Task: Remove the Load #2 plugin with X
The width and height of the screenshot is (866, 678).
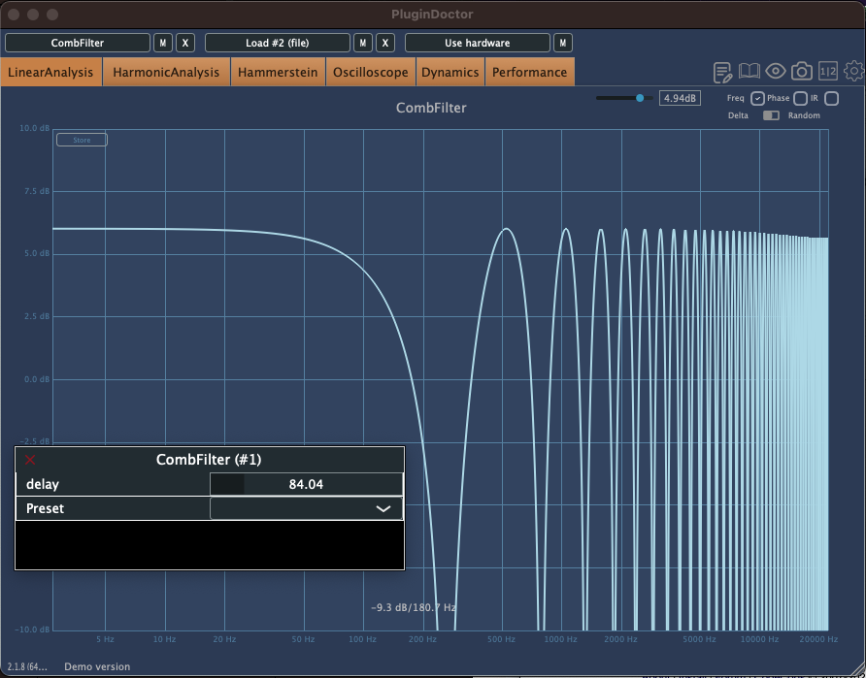Action: 385,43
